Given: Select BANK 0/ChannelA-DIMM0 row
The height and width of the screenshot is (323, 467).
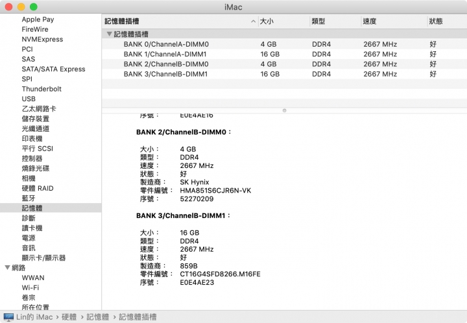Looking at the screenshot, I should click(x=284, y=44).
